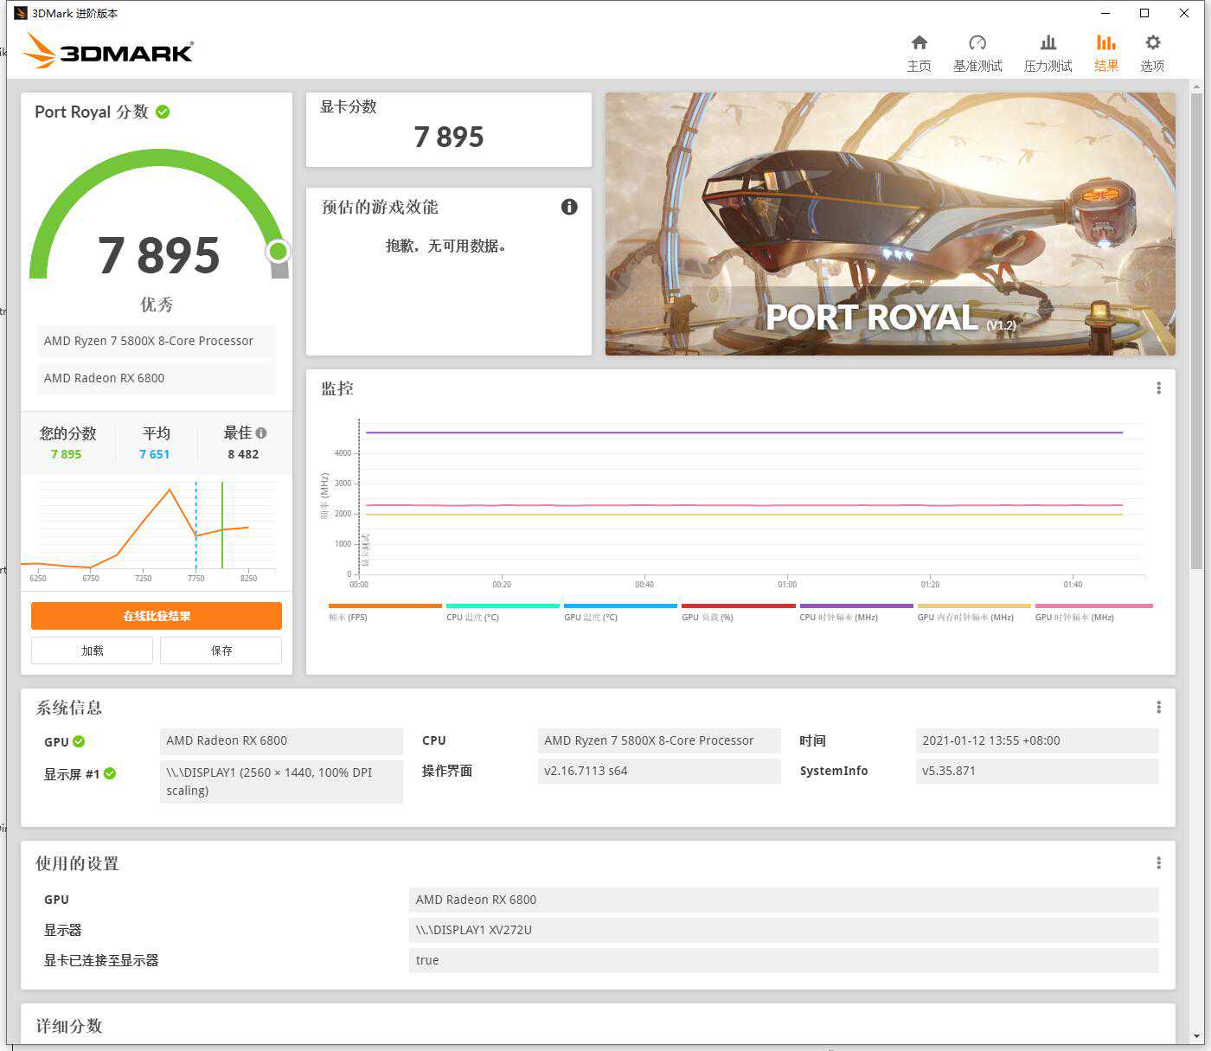Click the Port Royal benchmark banner image
This screenshot has height=1051, width=1211.
pyautogui.click(x=889, y=223)
